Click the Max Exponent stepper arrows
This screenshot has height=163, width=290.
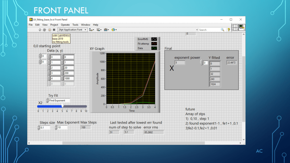[x=56, y=128]
